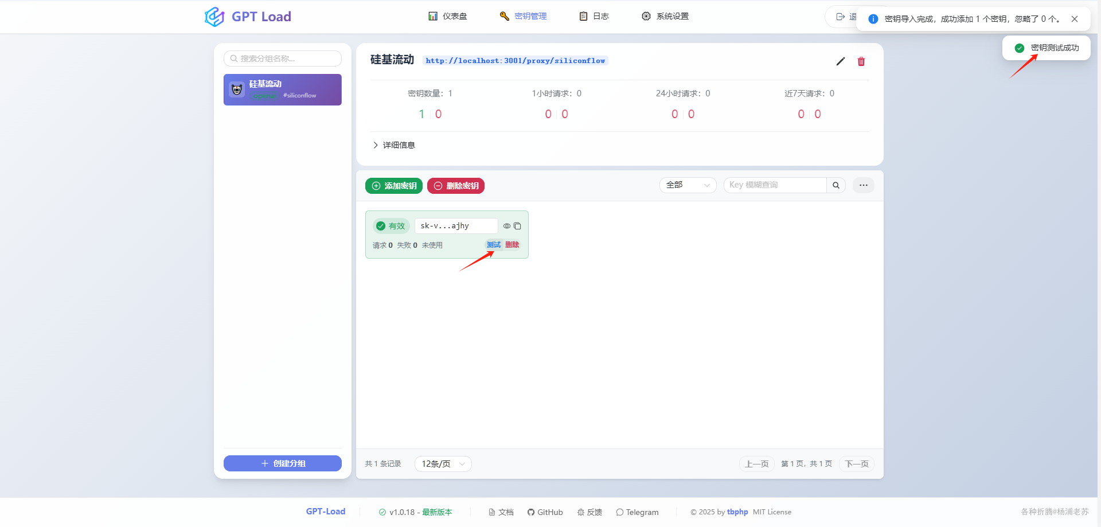1101x527 pixels.
Task: Toggle key visibility with the eye icon
Action: click(x=506, y=226)
